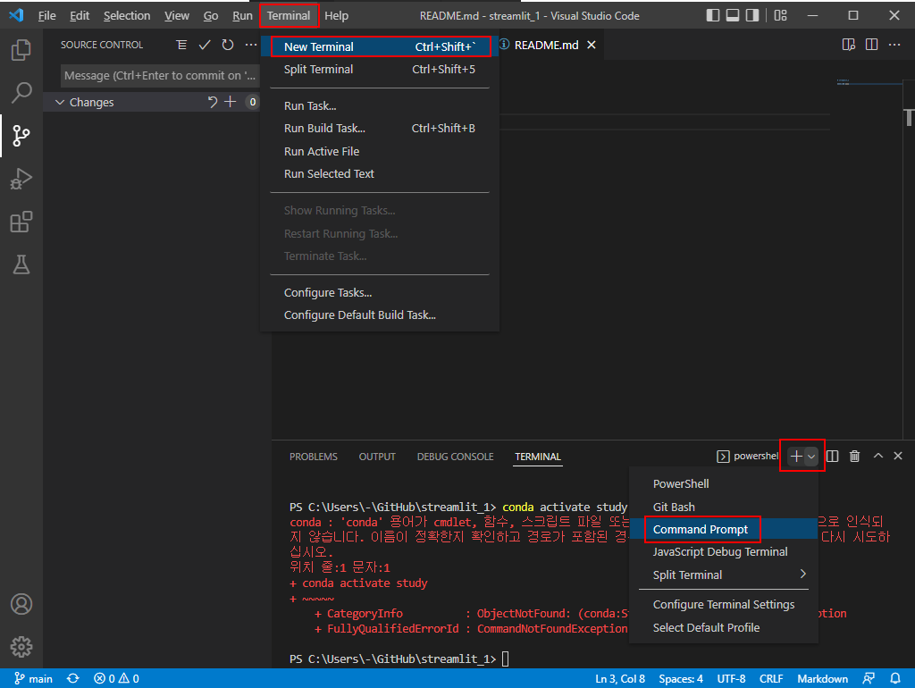
Task: Split the editor right icon
Action: tap(871, 45)
